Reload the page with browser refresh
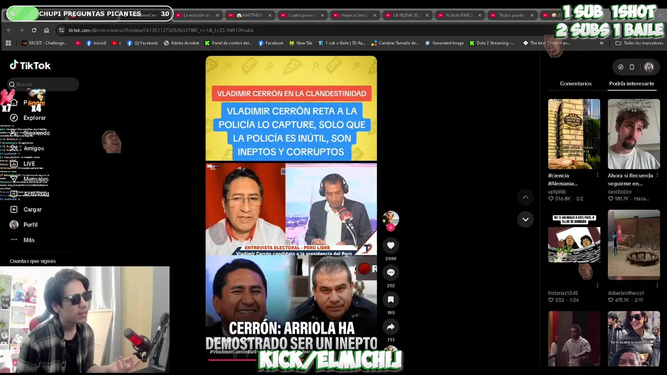667x375 pixels. pyautogui.click(x=34, y=30)
